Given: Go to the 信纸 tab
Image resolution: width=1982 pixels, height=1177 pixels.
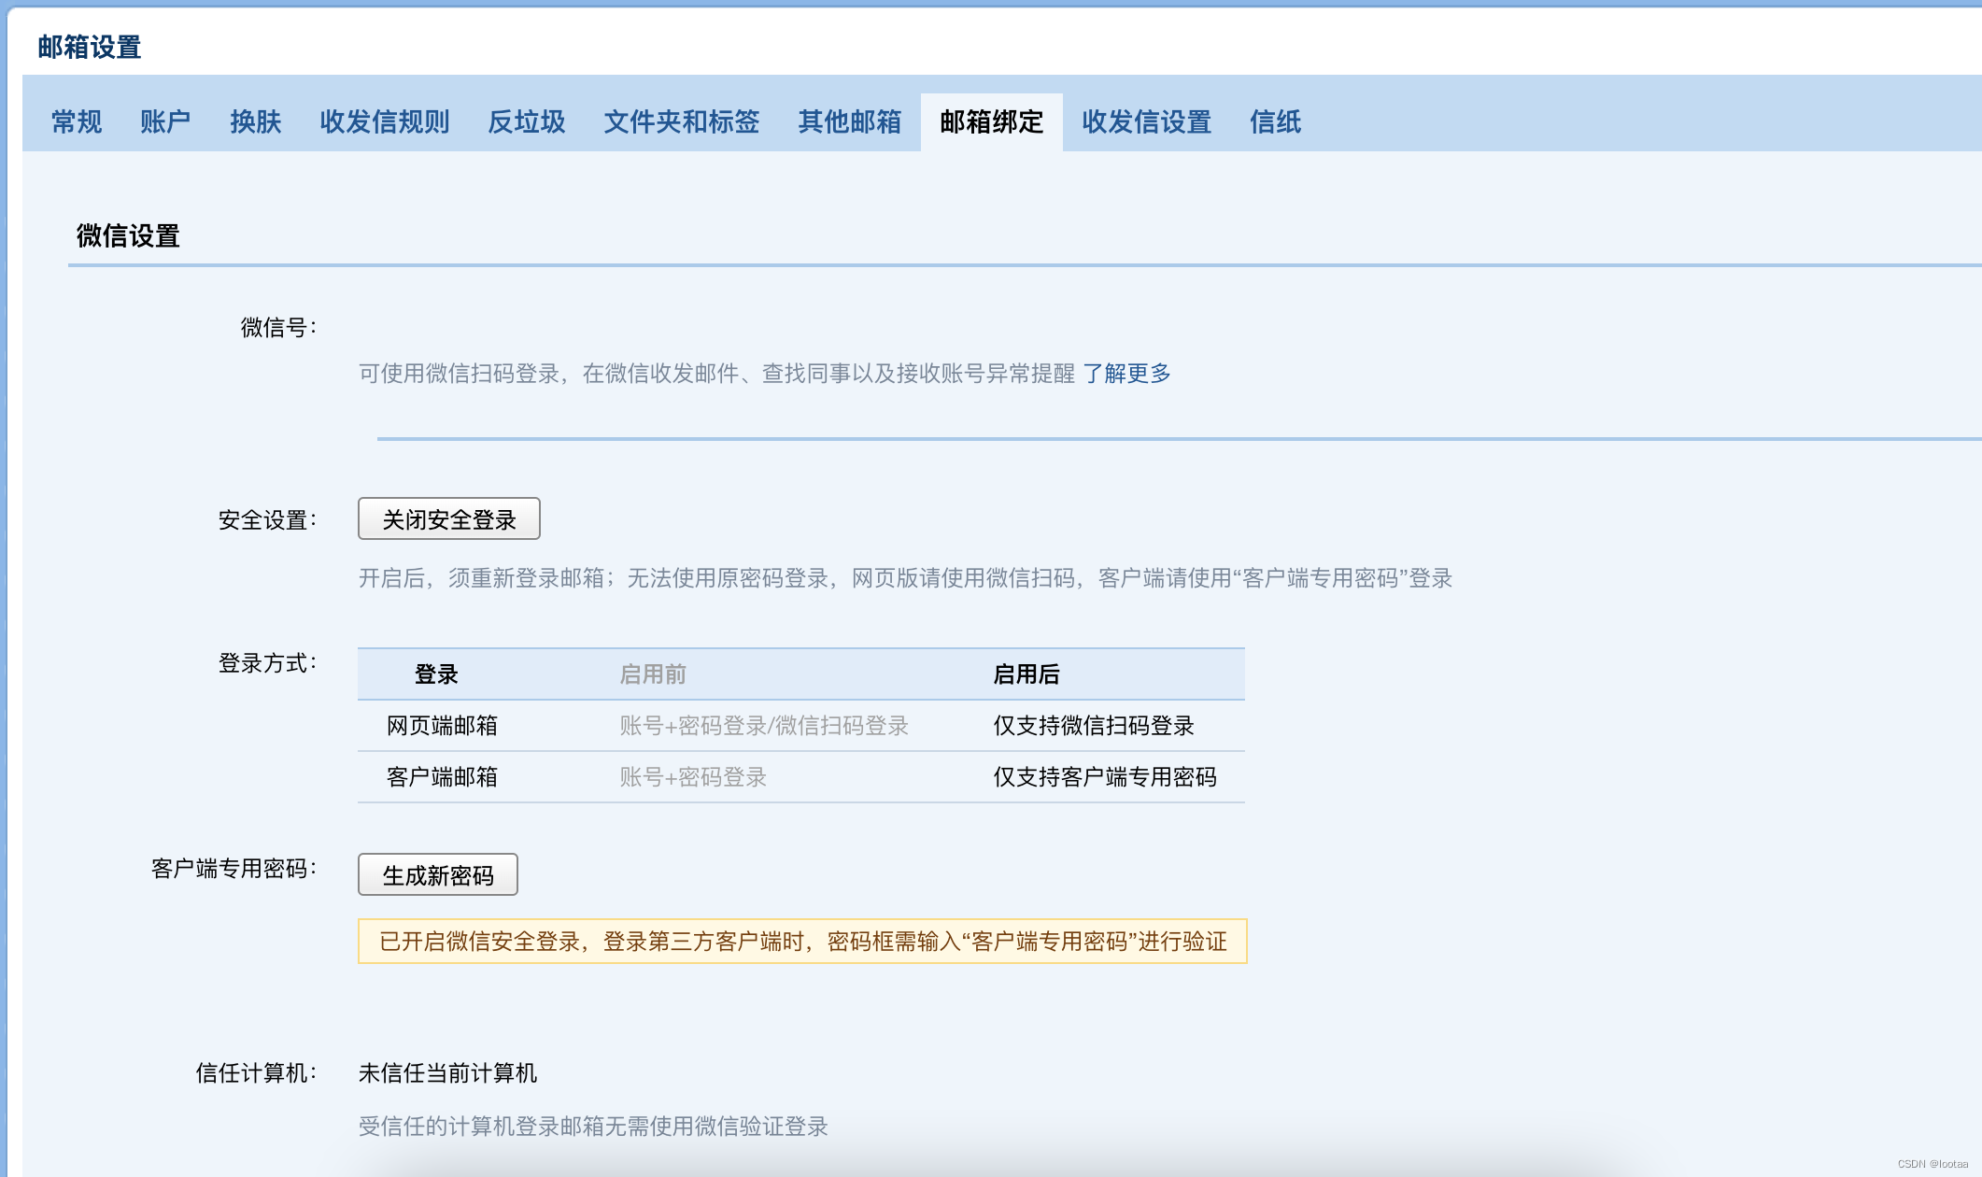Looking at the screenshot, I should 1276,121.
